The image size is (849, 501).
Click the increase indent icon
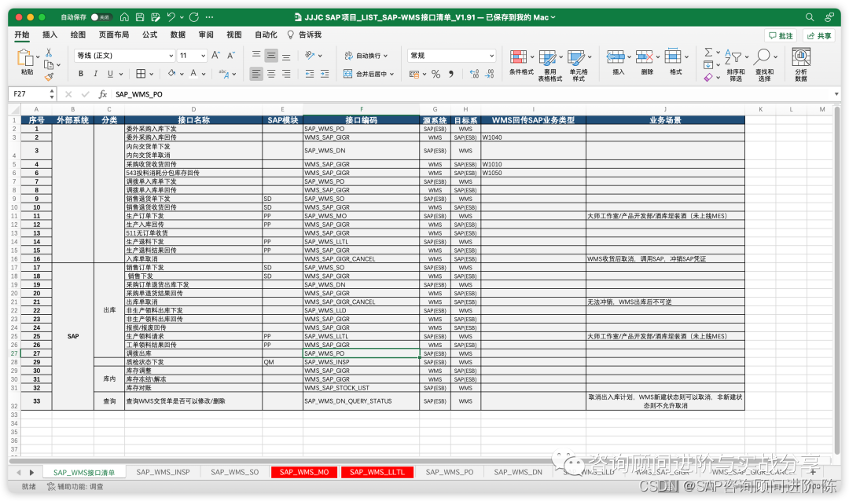pyautogui.click(x=325, y=74)
